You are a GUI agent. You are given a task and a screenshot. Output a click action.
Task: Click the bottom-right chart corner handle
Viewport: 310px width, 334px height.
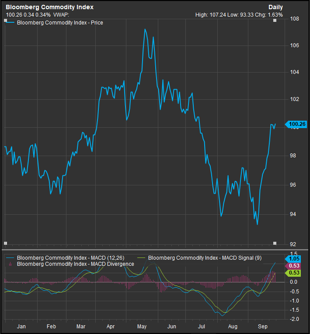[275, 243]
